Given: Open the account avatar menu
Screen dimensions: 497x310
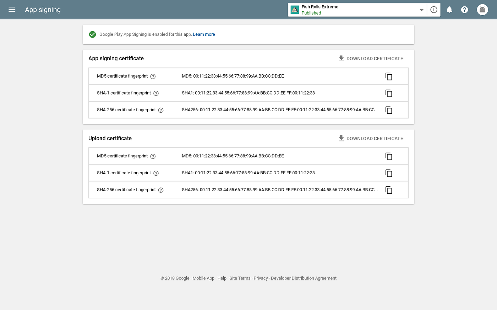Looking at the screenshot, I should 482,10.
